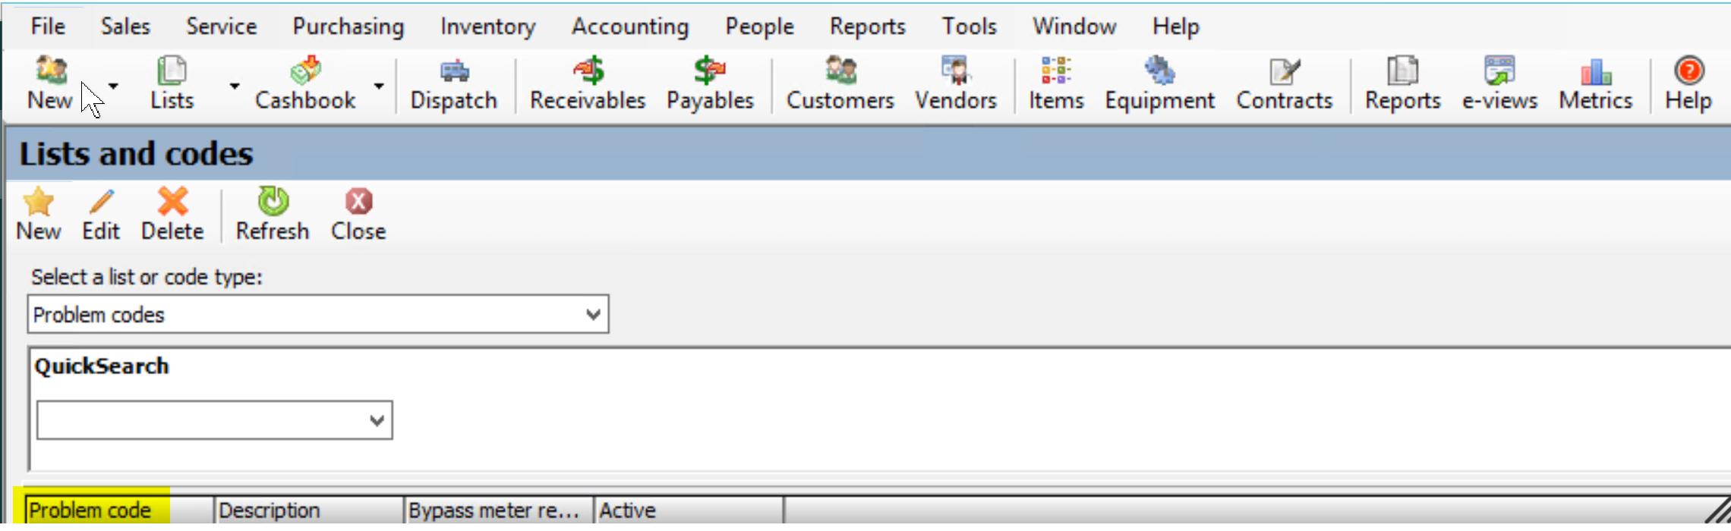The image size is (1731, 531).
Task: Open the Sales menu
Action: [125, 27]
